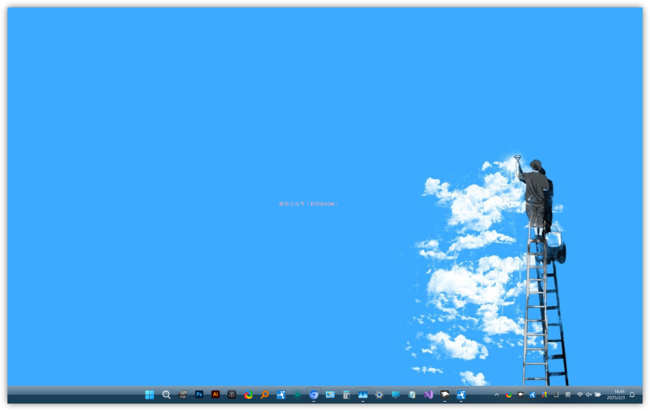Open the Calculator app
The height and width of the screenshot is (411, 650).
[x=346, y=395]
